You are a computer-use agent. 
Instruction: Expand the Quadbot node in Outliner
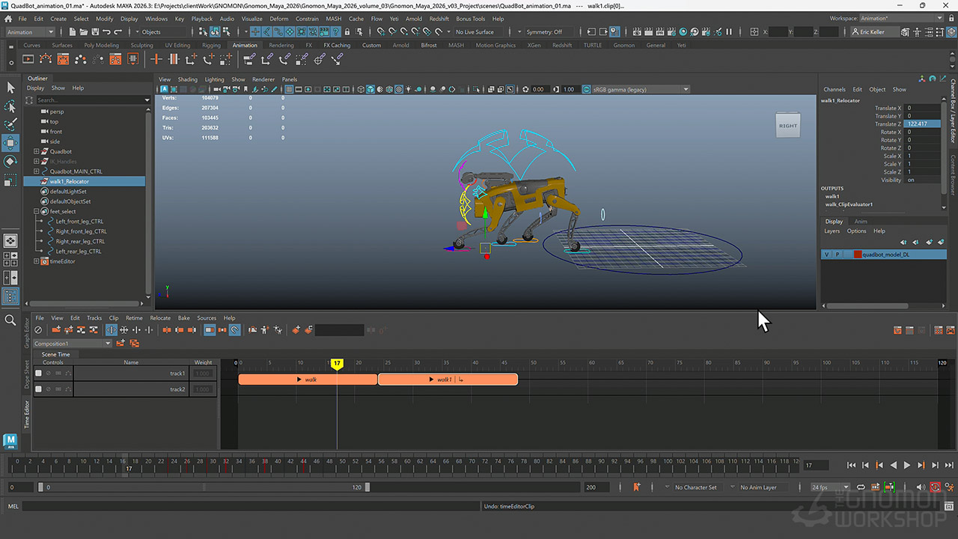pos(36,151)
